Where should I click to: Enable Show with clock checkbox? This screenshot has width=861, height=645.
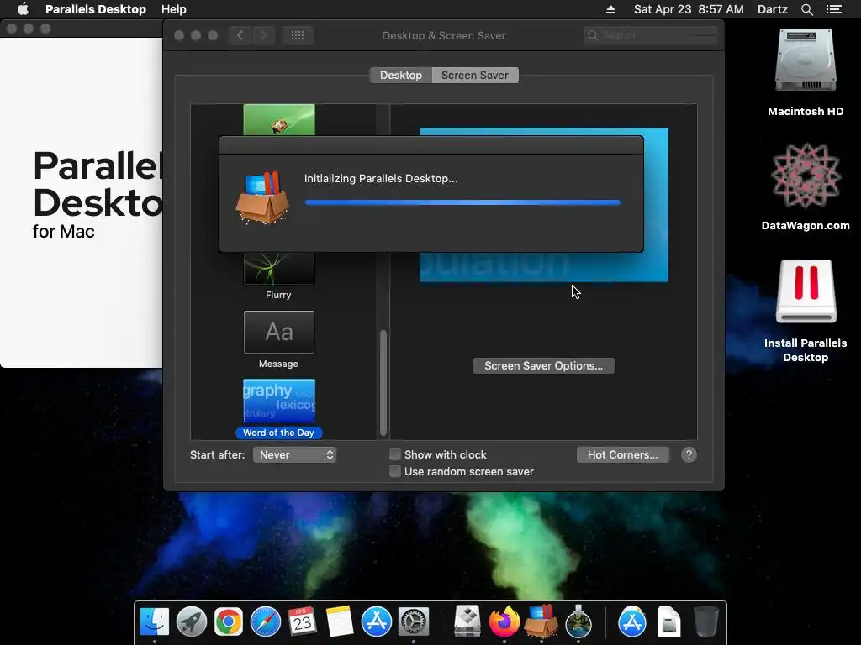395,454
